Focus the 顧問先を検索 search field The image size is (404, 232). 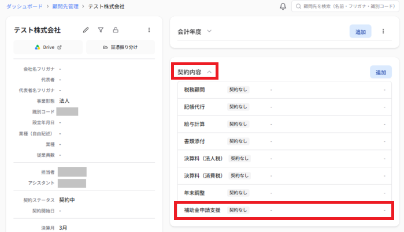click(x=345, y=6)
